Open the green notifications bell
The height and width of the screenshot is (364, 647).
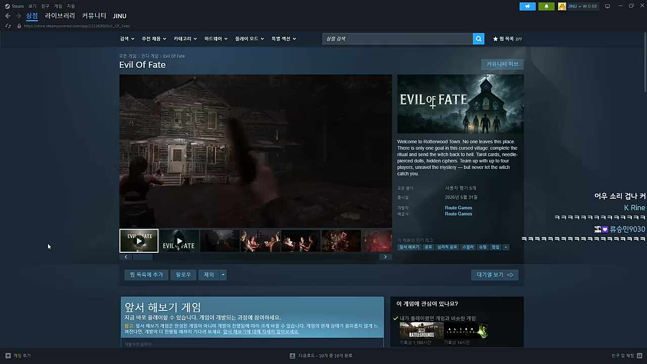(x=546, y=7)
